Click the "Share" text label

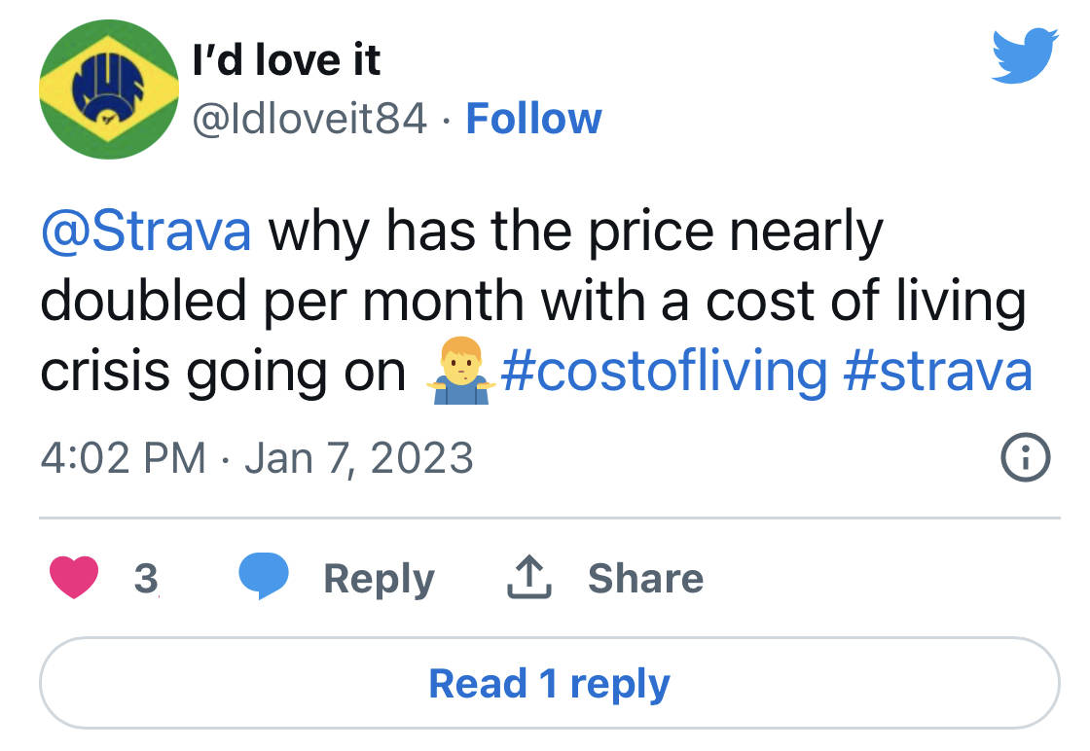click(645, 578)
